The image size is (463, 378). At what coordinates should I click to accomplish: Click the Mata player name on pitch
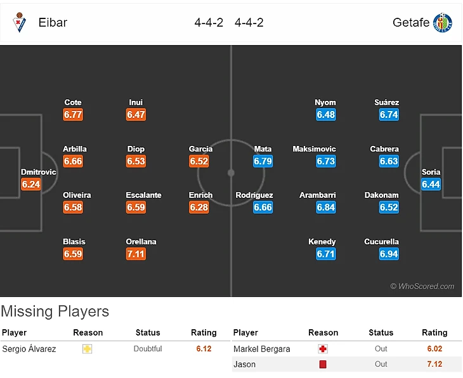(263, 149)
